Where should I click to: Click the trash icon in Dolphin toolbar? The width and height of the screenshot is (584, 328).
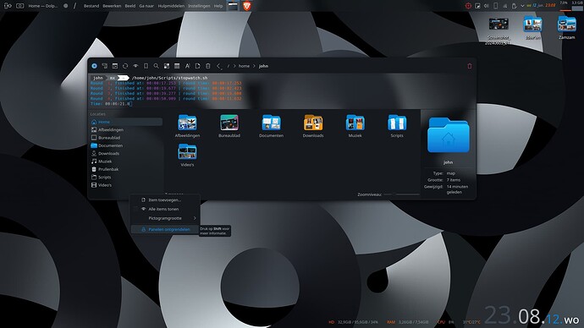tap(208, 66)
